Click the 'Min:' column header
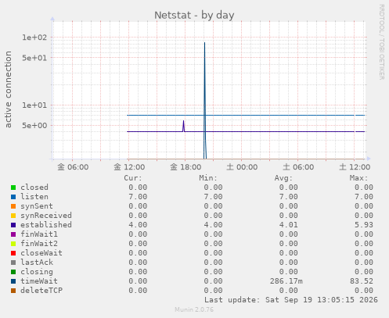This screenshot has width=389, height=318. click(208, 178)
